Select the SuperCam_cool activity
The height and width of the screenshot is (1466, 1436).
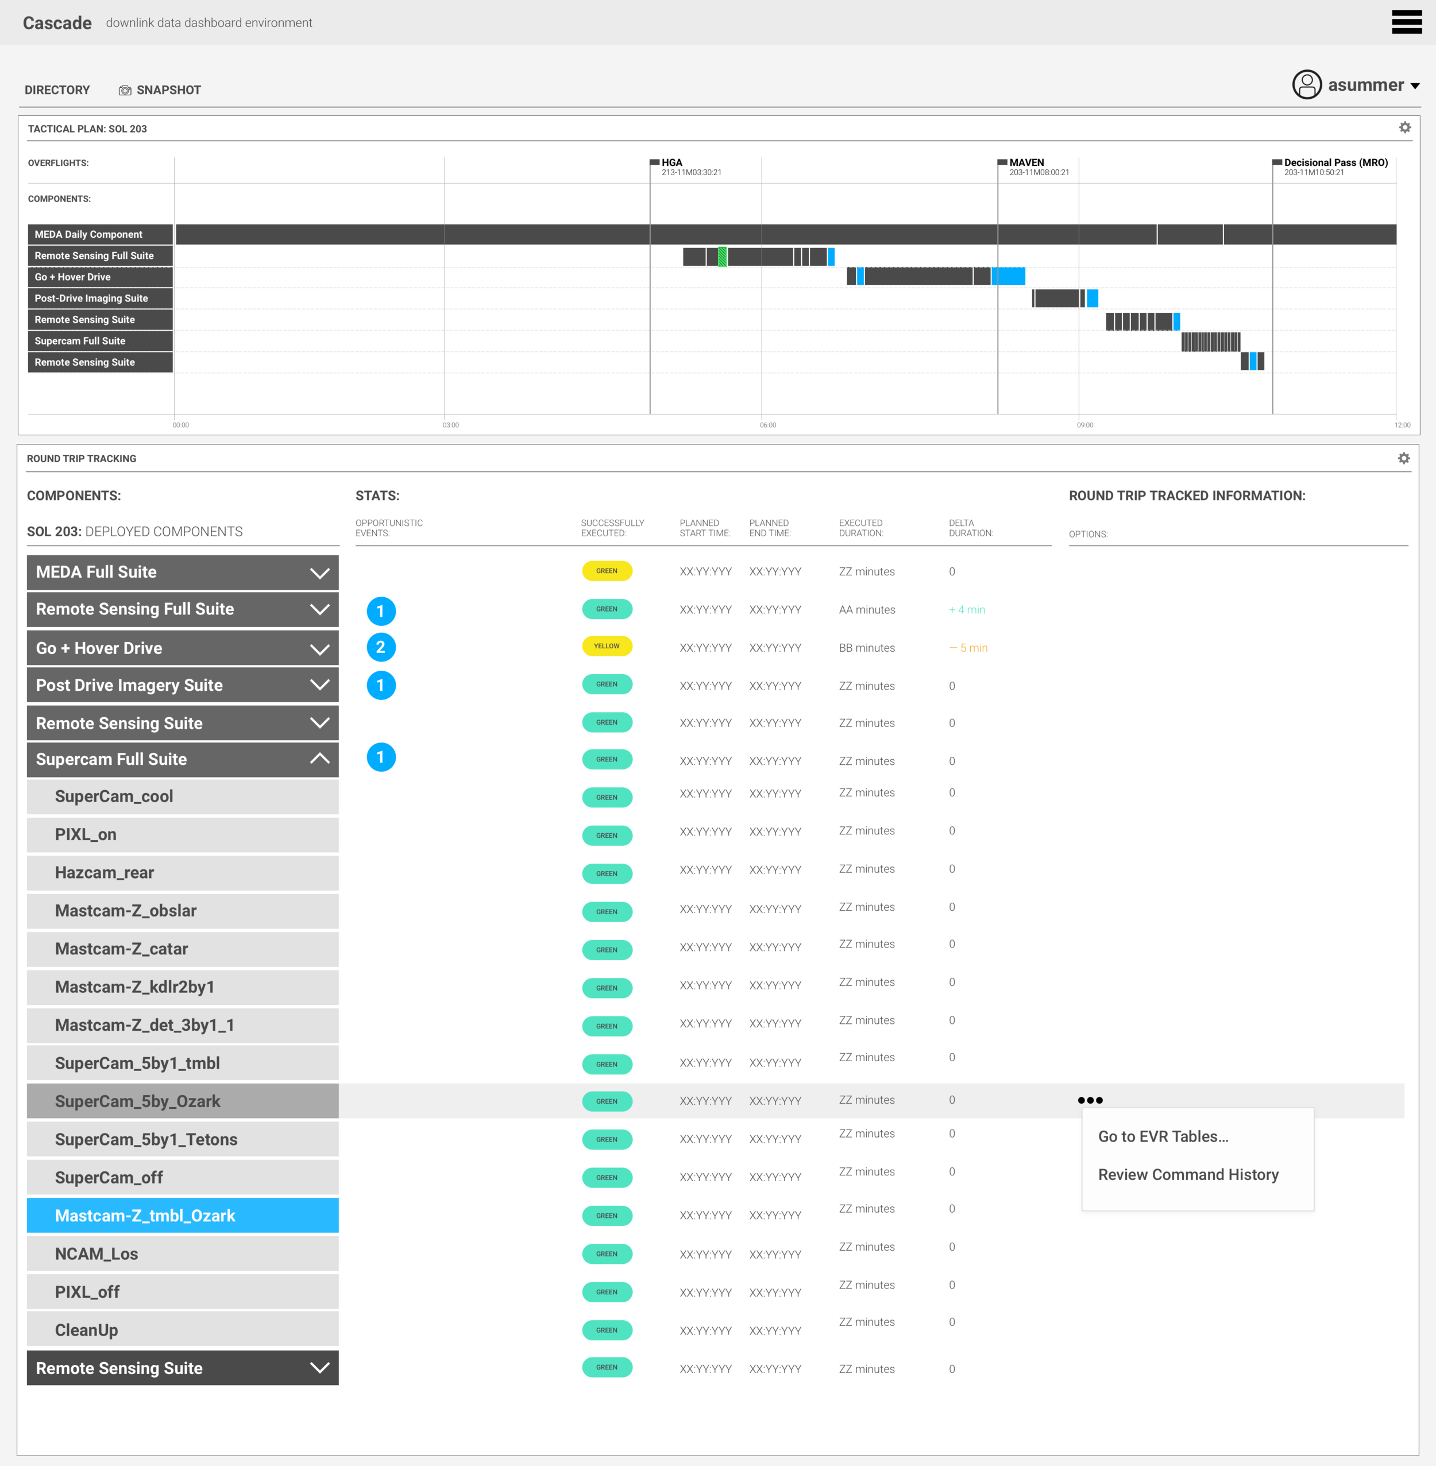(x=183, y=797)
